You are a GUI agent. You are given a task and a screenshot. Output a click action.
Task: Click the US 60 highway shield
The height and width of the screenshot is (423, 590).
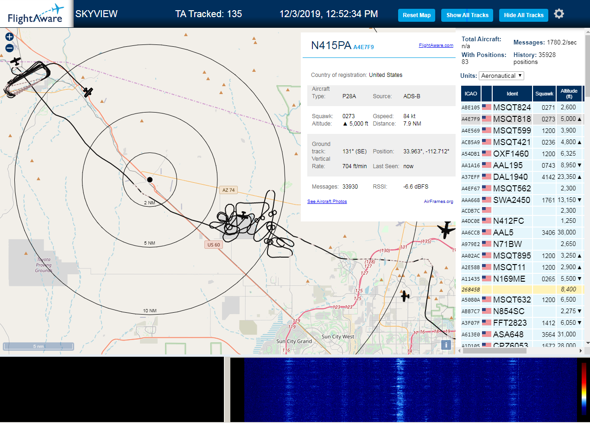(x=214, y=245)
